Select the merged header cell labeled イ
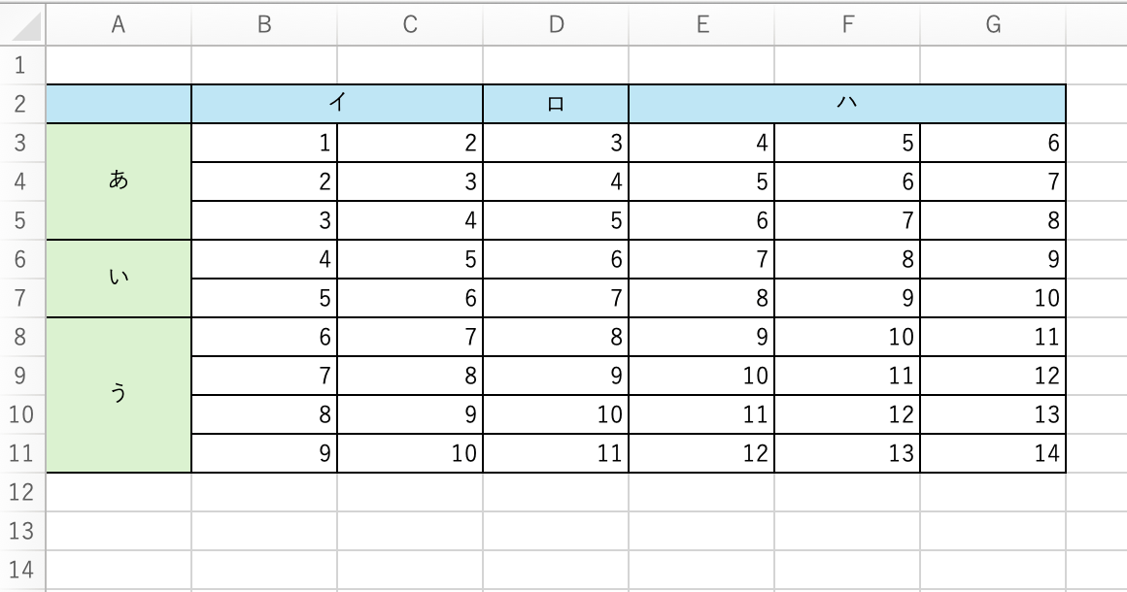Image resolution: width=1127 pixels, height=592 pixels. coord(337,104)
